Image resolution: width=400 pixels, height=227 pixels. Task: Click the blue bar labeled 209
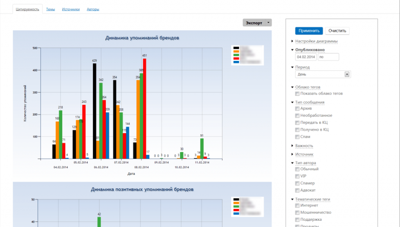[107, 136]
